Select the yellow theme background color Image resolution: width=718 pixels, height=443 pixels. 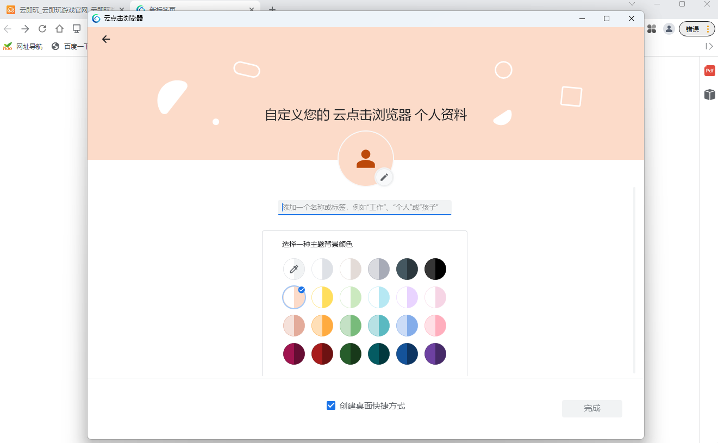322,297
